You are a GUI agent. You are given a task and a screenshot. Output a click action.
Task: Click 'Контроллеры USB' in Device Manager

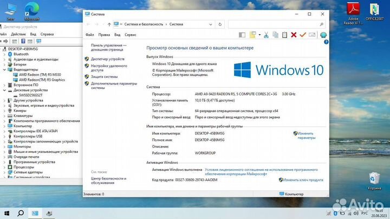28,137
